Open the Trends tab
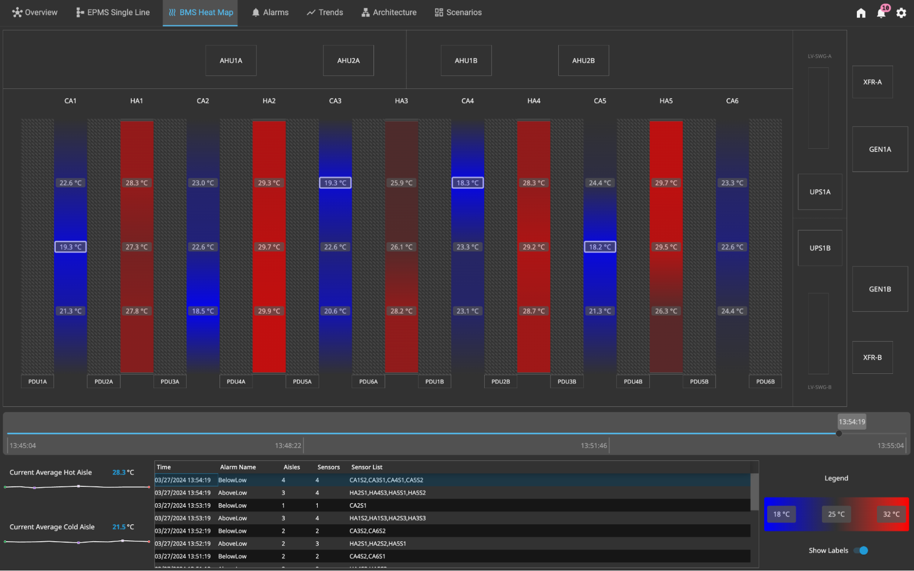 coord(325,12)
